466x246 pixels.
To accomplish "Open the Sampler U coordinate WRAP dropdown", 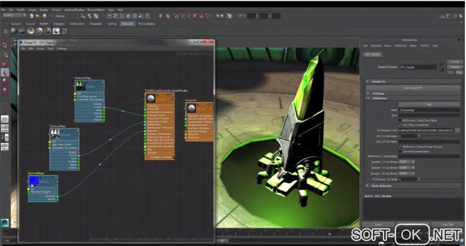I will point(407,162).
